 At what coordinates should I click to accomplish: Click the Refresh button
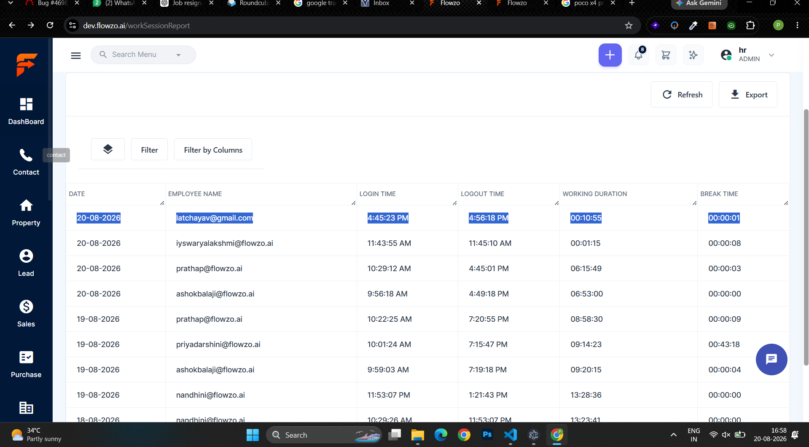pyautogui.click(x=682, y=94)
